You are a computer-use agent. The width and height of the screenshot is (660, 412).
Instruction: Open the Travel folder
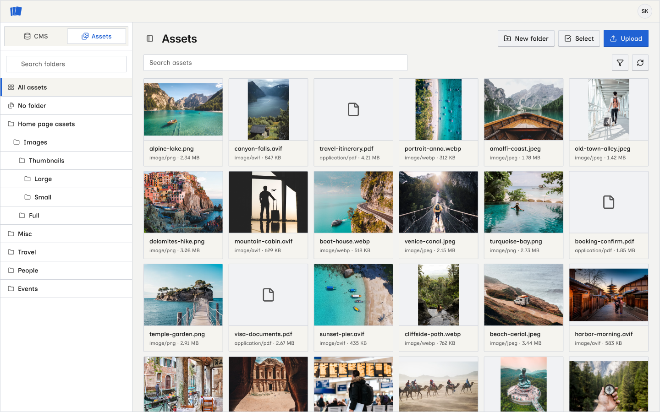pos(66,252)
